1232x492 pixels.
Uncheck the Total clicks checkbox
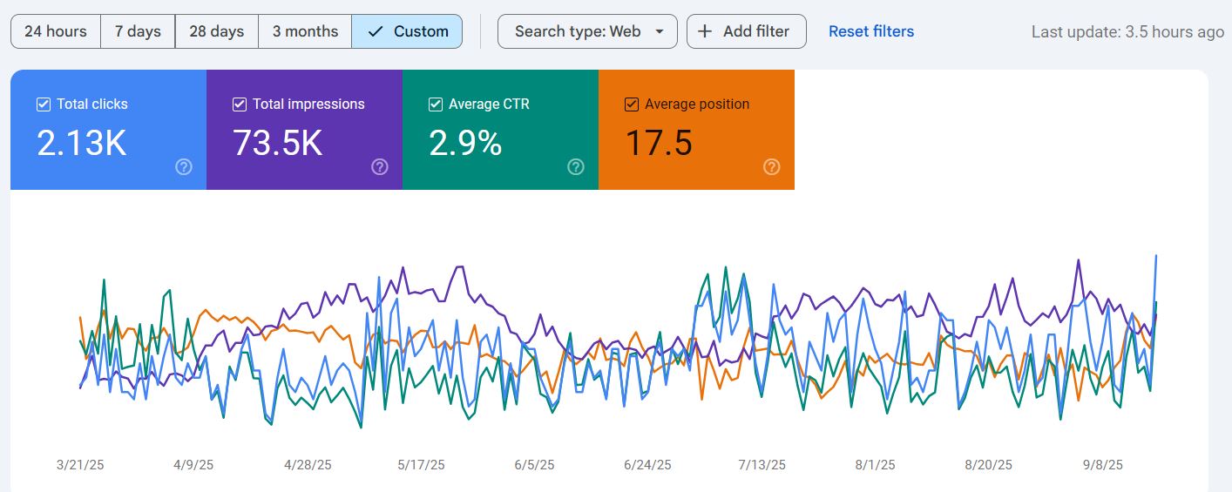44,104
